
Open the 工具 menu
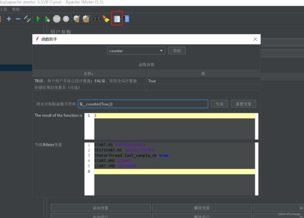(3, 9)
